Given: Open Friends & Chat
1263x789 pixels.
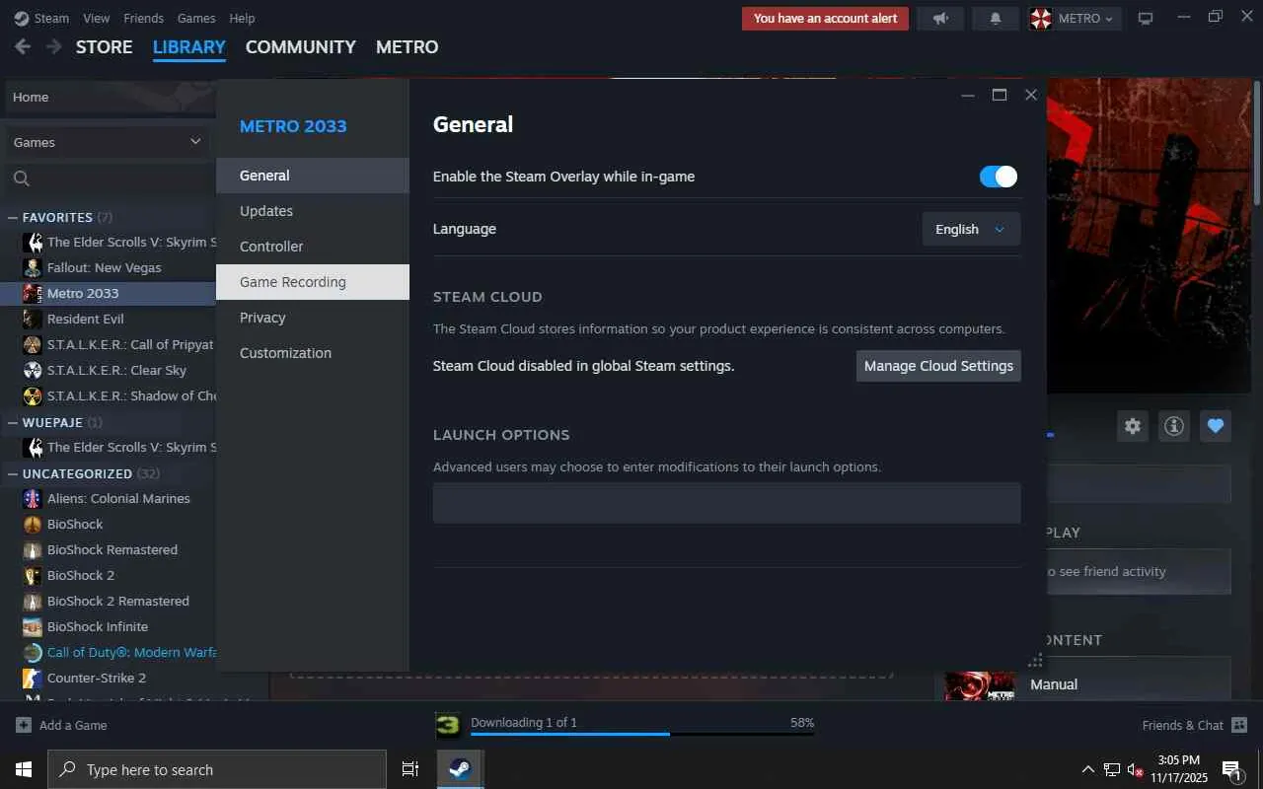Looking at the screenshot, I should pyautogui.click(x=1194, y=726).
